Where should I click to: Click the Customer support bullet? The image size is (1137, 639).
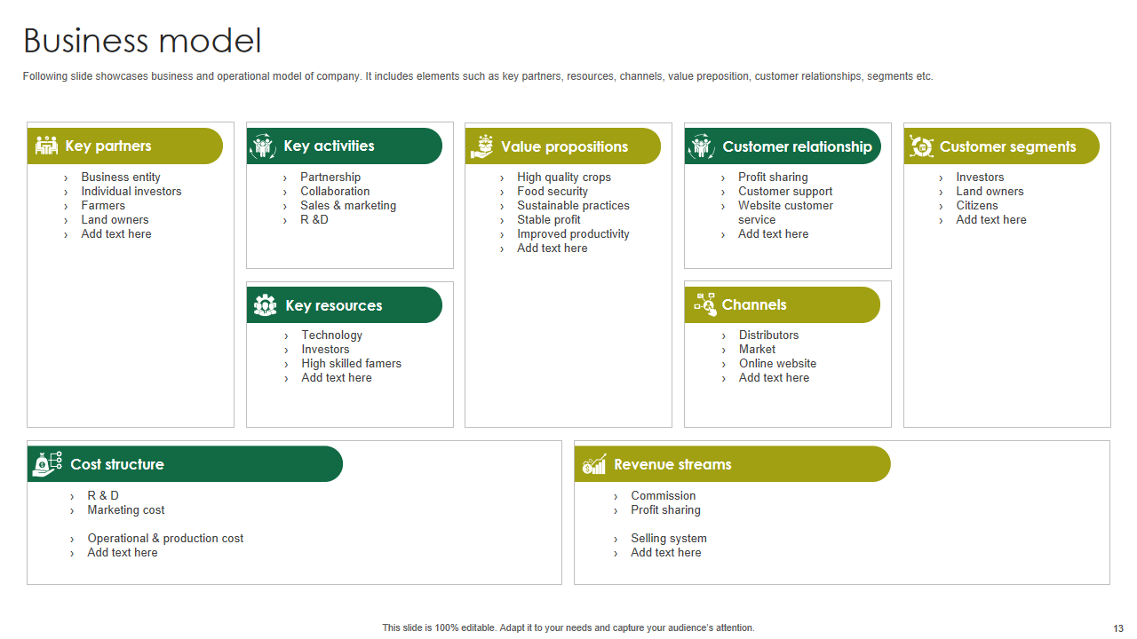[x=785, y=192]
